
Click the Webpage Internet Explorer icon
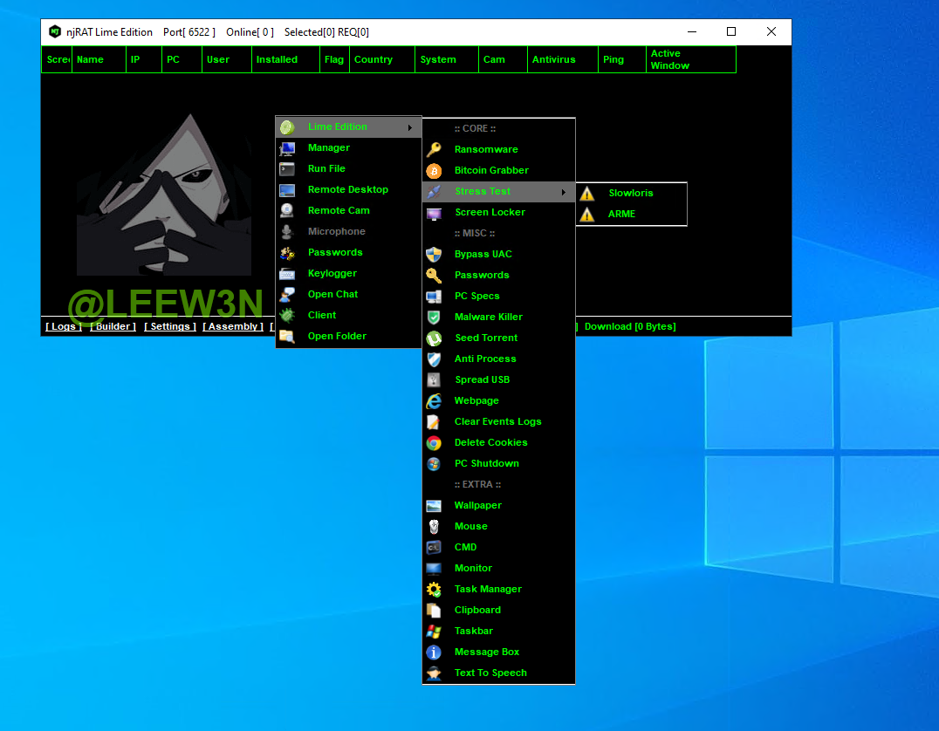pyautogui.click(x=434, y=400)
